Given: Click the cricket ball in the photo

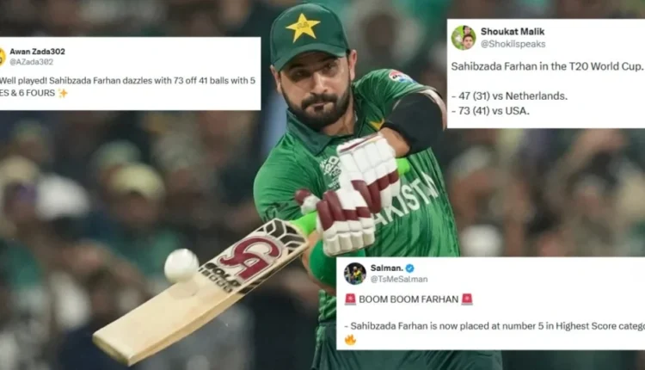Looking at the screenshot, I should tap(181, 266).
